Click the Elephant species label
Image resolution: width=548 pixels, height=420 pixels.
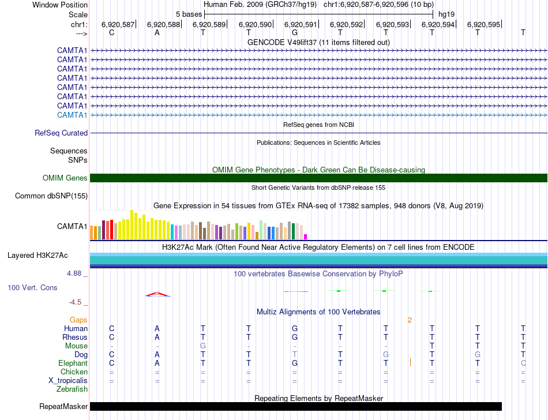[73, 363]
